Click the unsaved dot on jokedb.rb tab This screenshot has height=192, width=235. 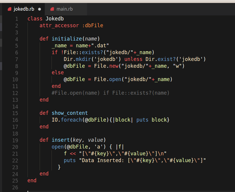[x=39, y=9]
